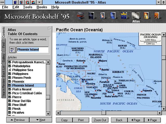This screenshot has width=166, height=124.
Task: Click 'Papeete' on the Pacific map
Action: point(147,91)
